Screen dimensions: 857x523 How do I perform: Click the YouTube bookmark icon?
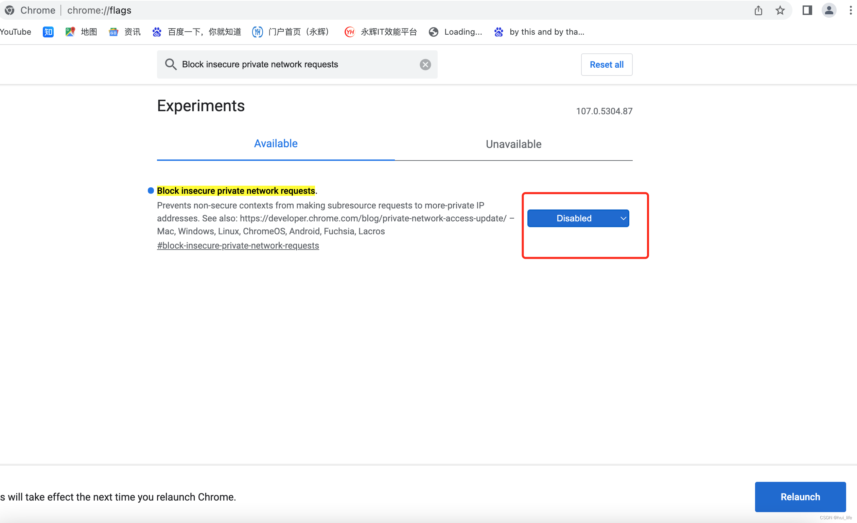pos(15,32)
